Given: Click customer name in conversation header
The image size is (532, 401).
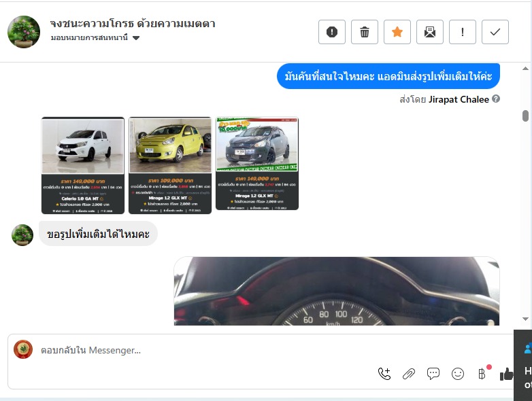Looking at the screenshot, I should pos(133,23).
